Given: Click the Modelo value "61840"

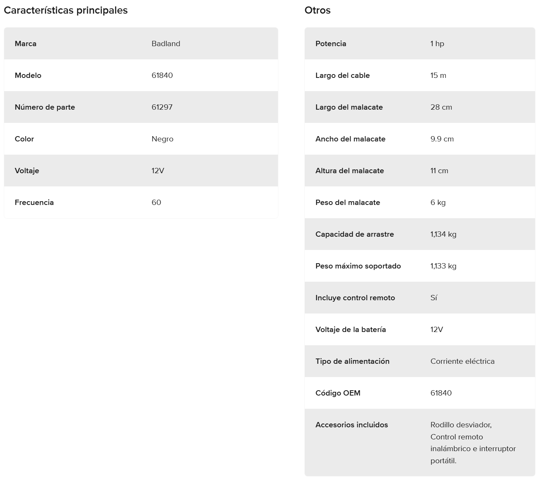Looking at the screenshot, I should 162,75.
